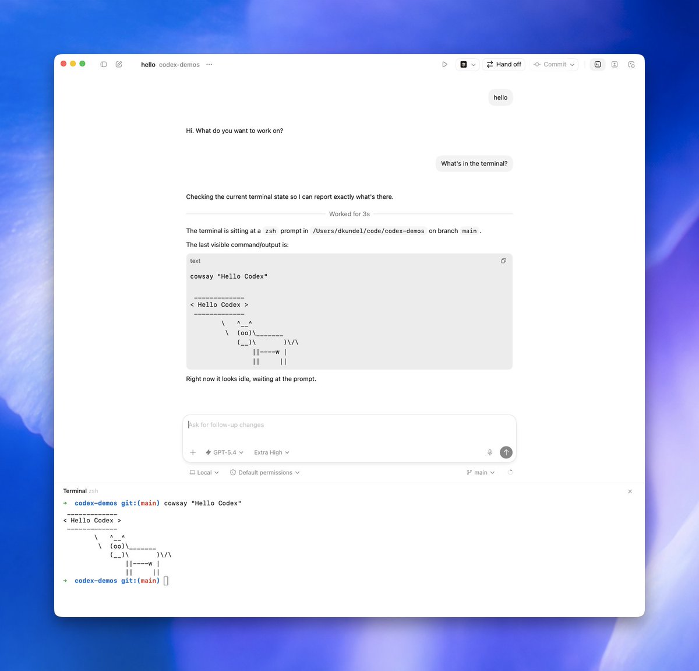Close the Terminal panel
This screenshot has width=699, height=671.
click(630, 491)
